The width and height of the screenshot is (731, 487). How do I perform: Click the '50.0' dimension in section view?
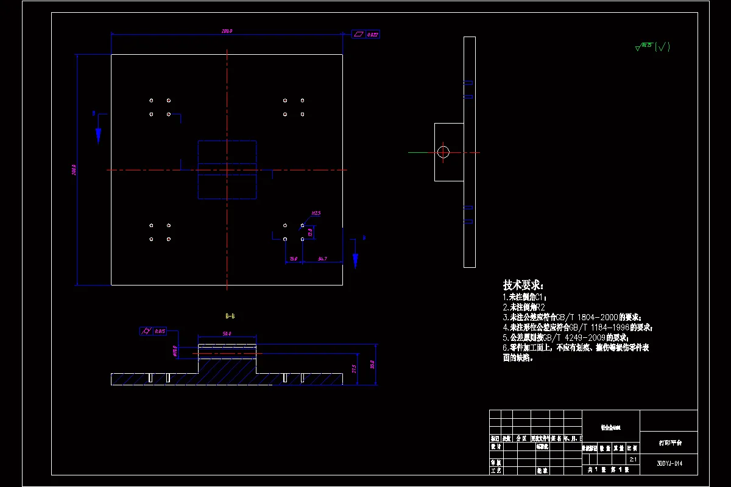point(227,334)
